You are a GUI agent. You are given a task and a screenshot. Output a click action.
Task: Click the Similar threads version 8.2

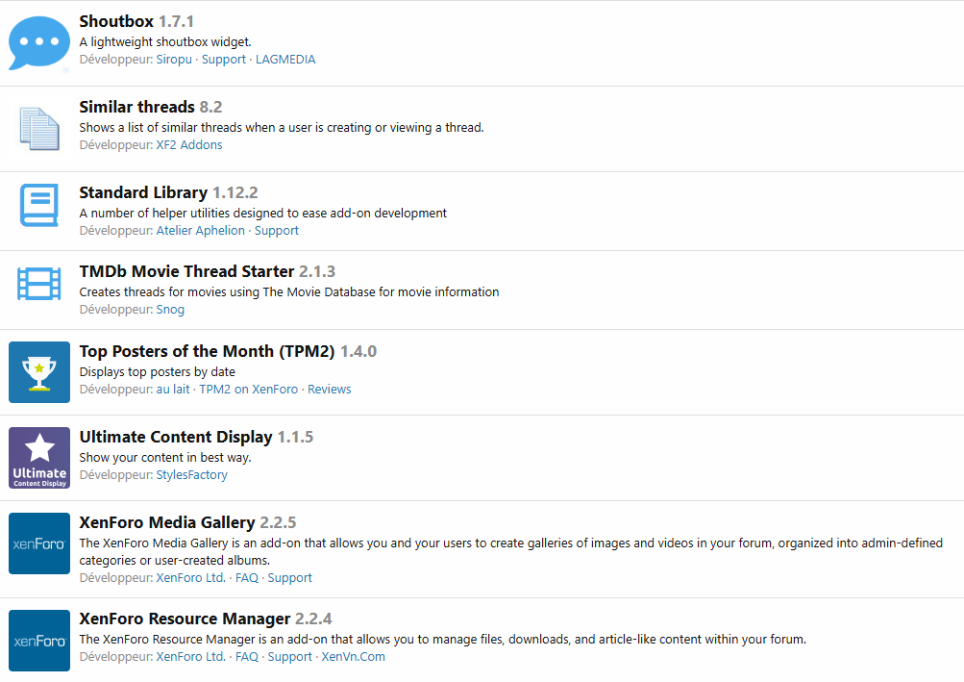(210, 107)
